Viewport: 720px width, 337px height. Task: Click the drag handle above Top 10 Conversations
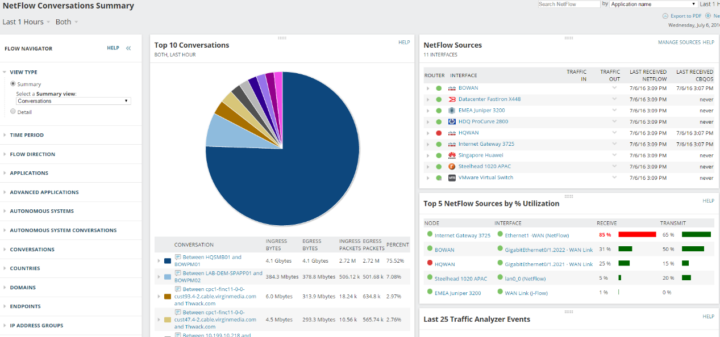point(282,38)
